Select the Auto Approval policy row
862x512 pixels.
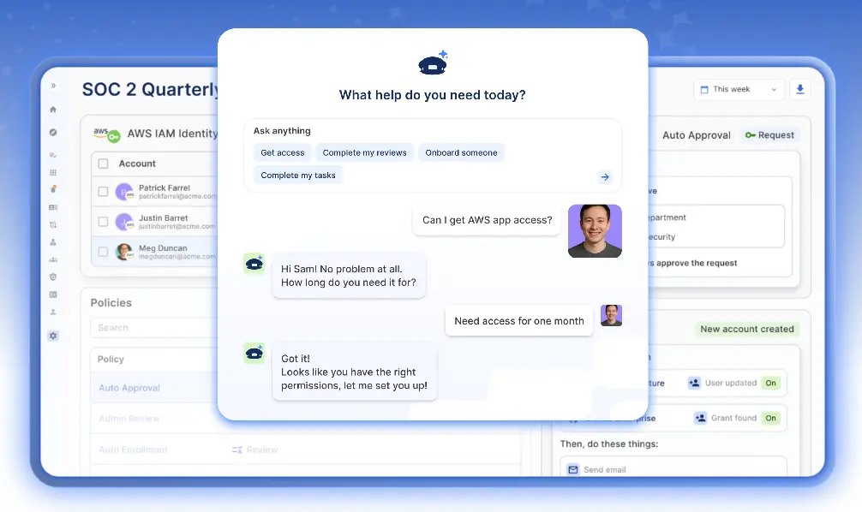129,388
